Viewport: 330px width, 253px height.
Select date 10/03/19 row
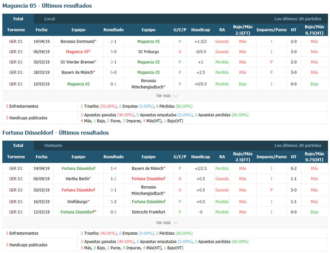[42, 84]
